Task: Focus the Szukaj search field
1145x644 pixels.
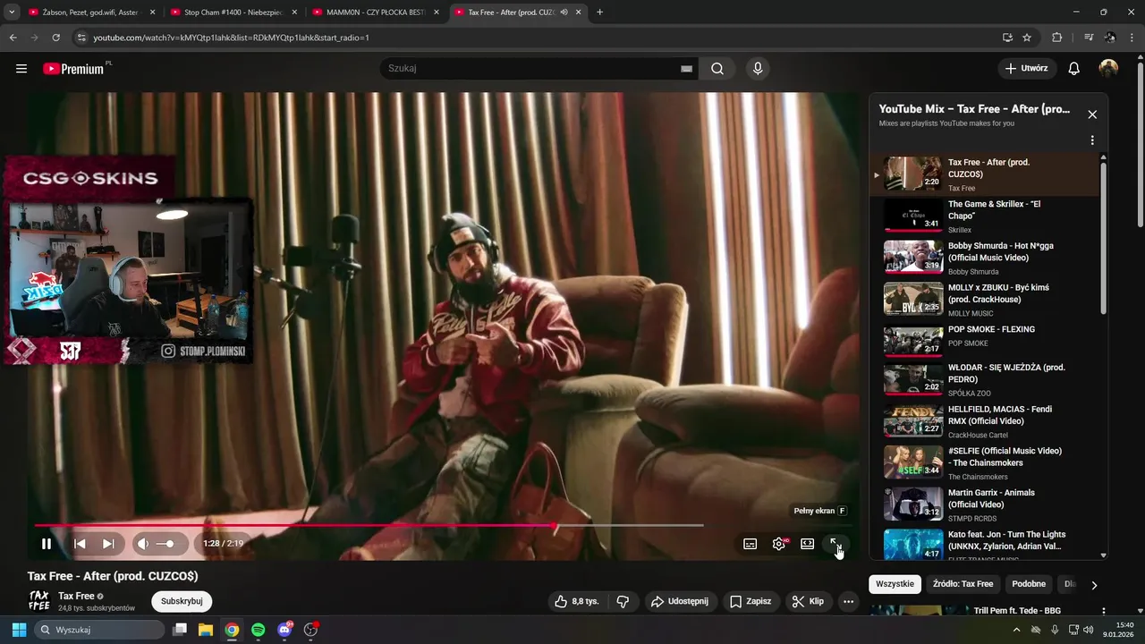Action: (532, 68)
